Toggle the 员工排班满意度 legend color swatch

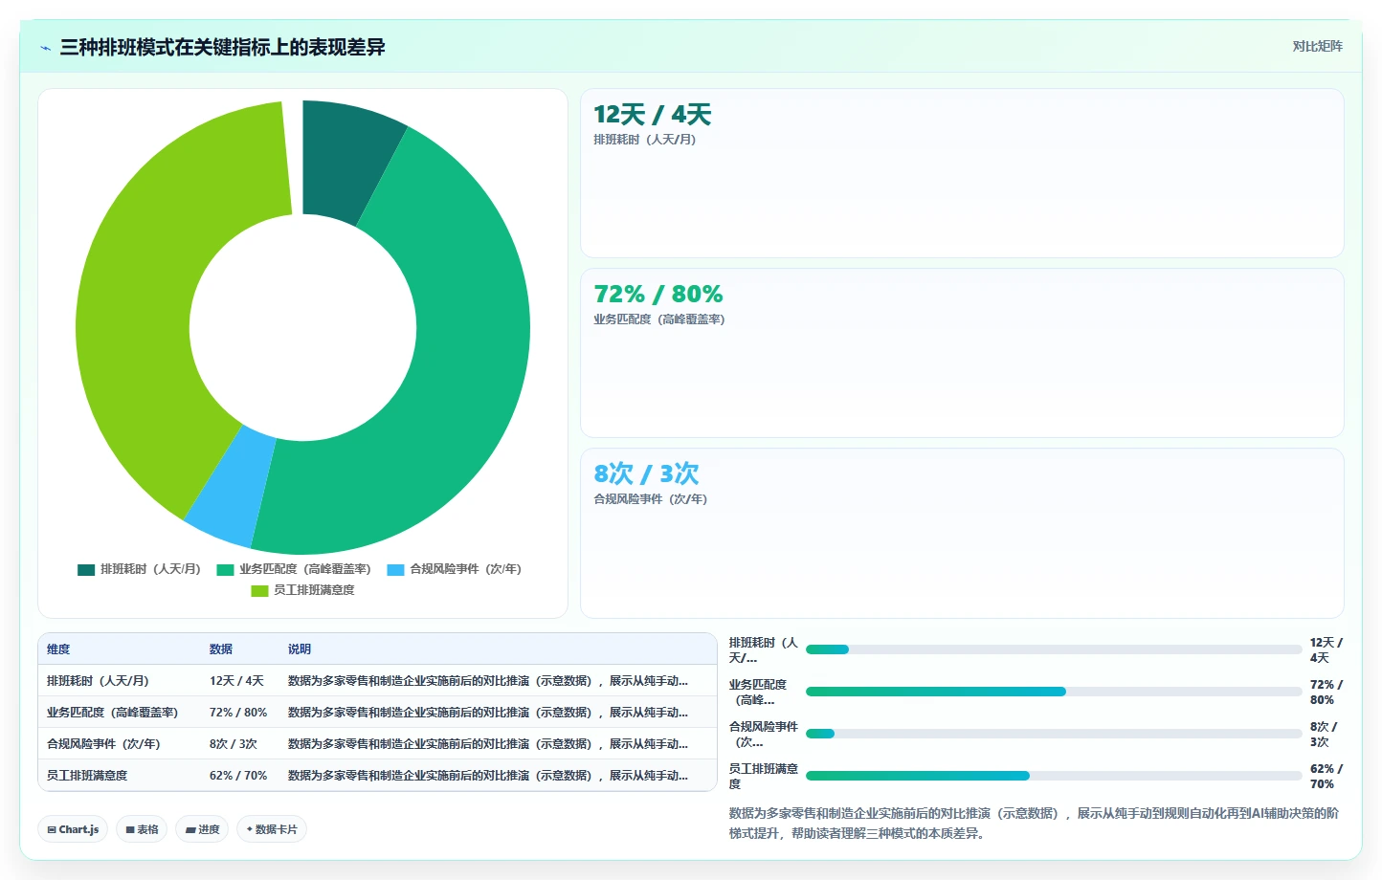pyautogui.click(x=259, y=590)
